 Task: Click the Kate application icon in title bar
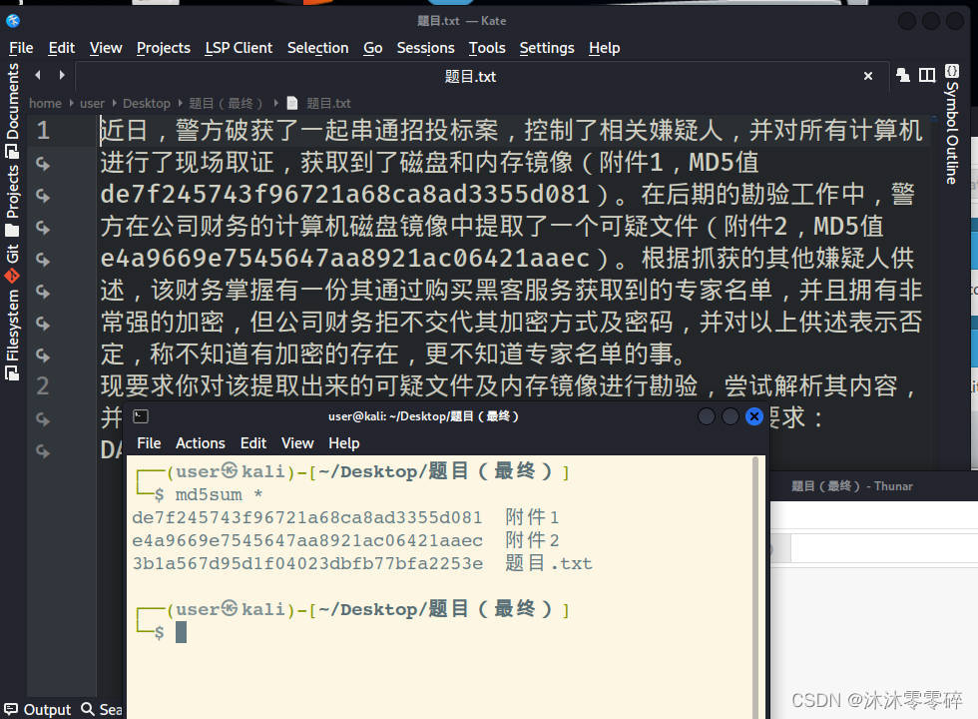(x=13, y=20)
